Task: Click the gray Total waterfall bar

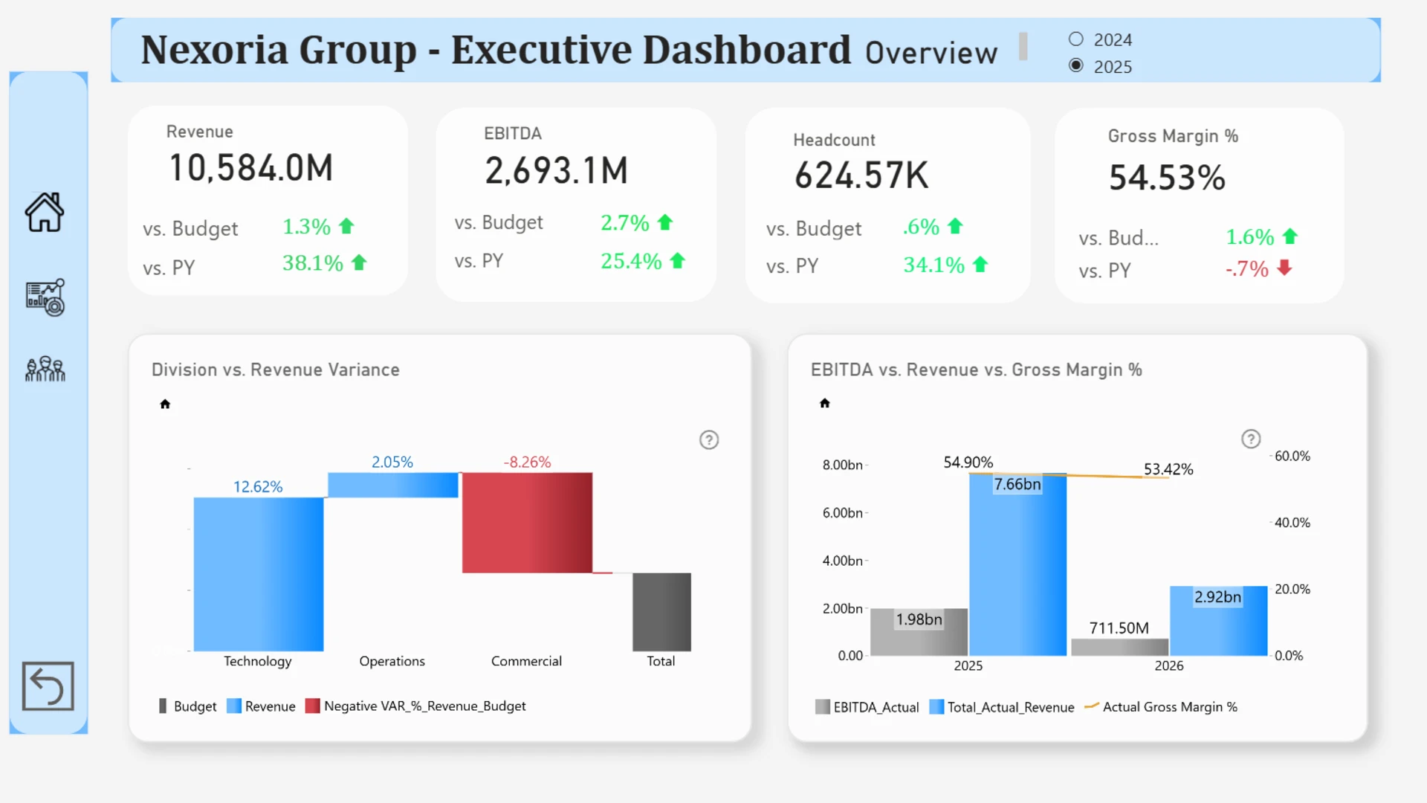Action: pyautogui.click(x=661, y=611)
